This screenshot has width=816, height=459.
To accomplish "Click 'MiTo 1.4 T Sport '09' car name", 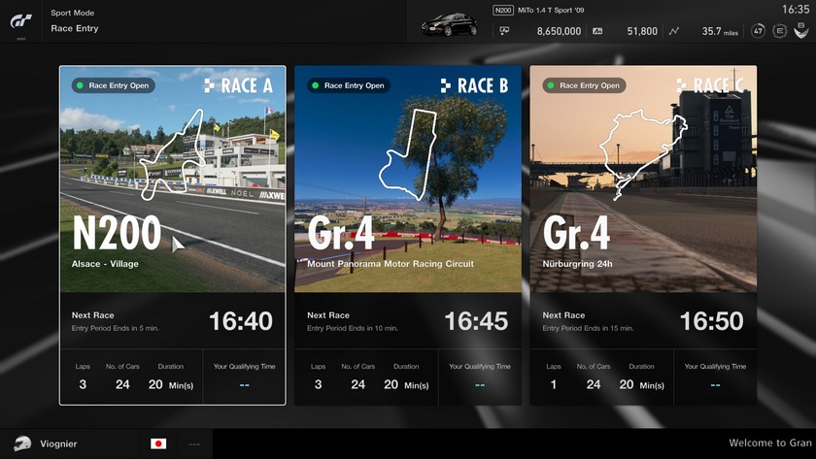I will 551,10.
